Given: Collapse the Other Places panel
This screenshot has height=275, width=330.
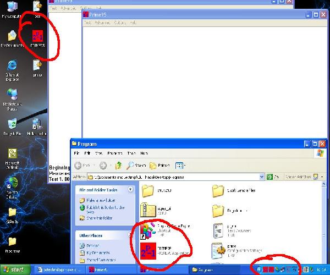Looking at the screenshot, I should 130,235.
